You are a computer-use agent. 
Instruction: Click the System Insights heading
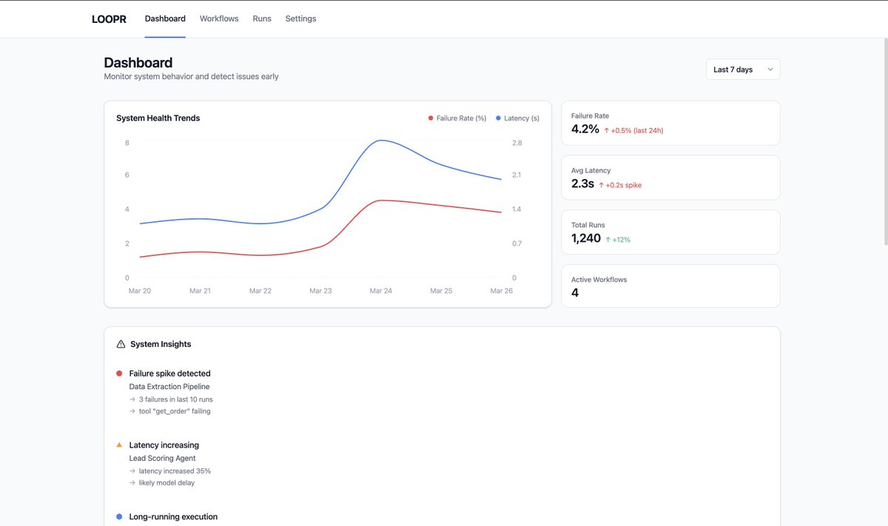(161, 344)
